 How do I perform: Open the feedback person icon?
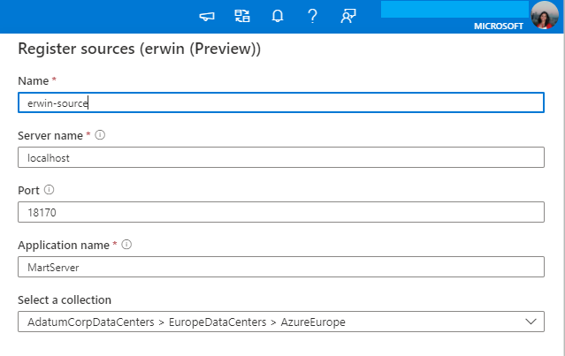click(348, 16)
